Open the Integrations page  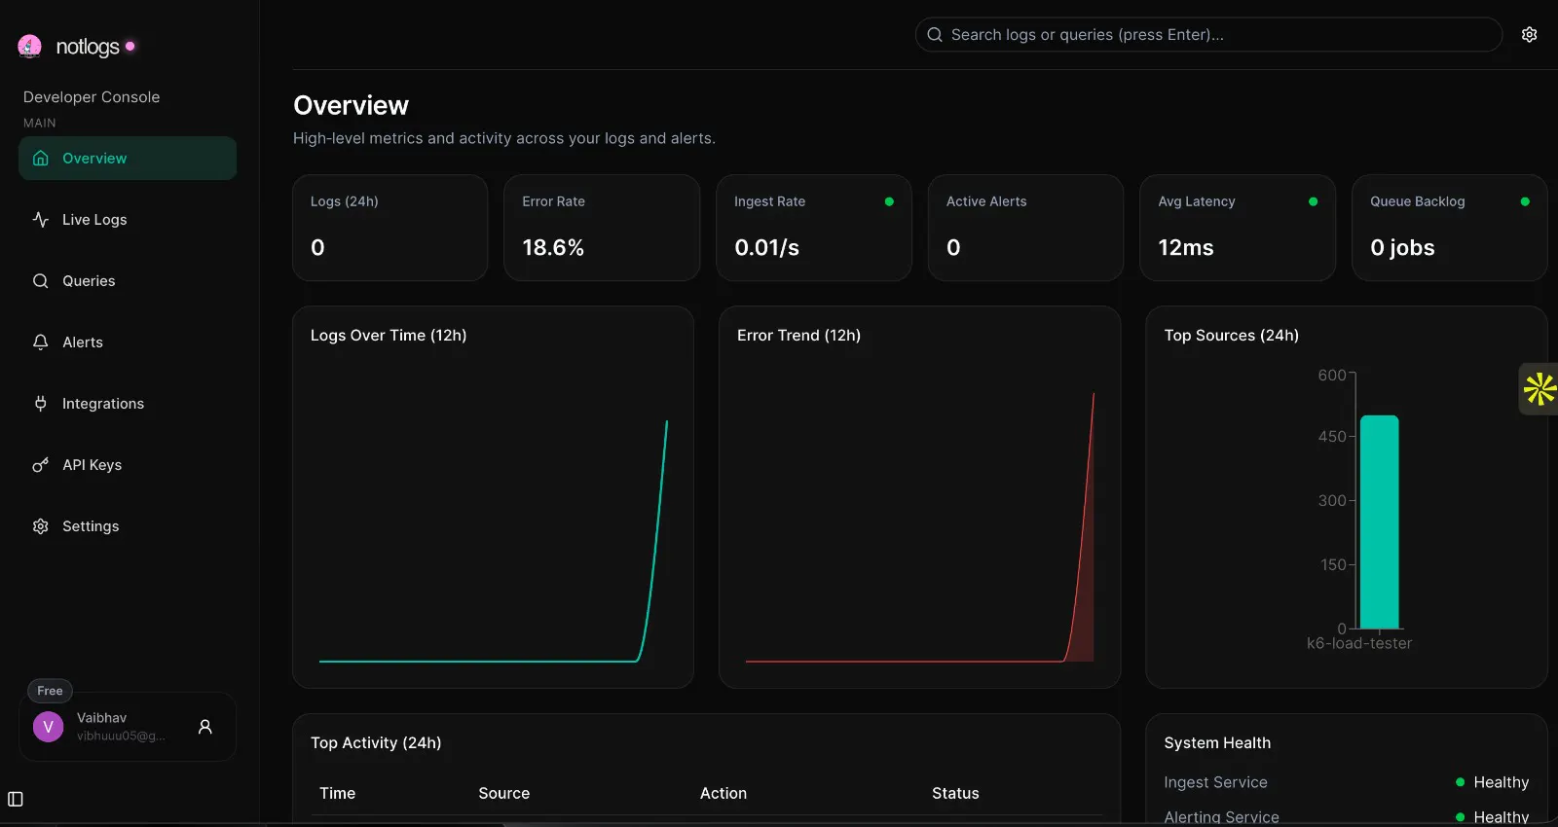128,403
